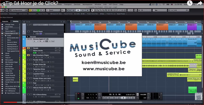This screenshot has height=105, width=204.
Task: Click Fast Forward in floating transport panel
Action: click(x=114, y=98)
